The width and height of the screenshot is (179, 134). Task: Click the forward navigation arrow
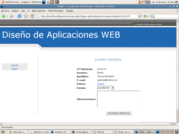point(11,16)
